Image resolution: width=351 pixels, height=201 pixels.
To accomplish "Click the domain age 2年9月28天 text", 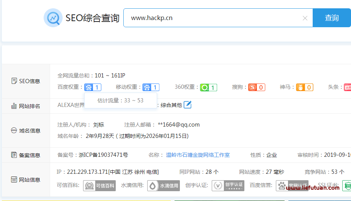I will pos(100,136).
